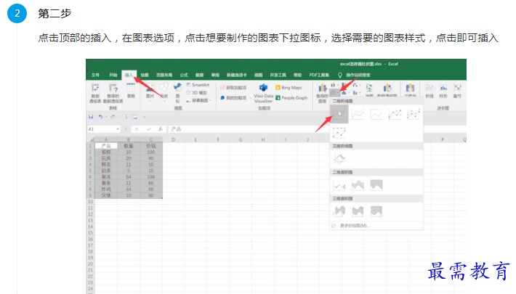
Task: Select the highlighted basic 2D line chart
Action: [x=339, y=114]
